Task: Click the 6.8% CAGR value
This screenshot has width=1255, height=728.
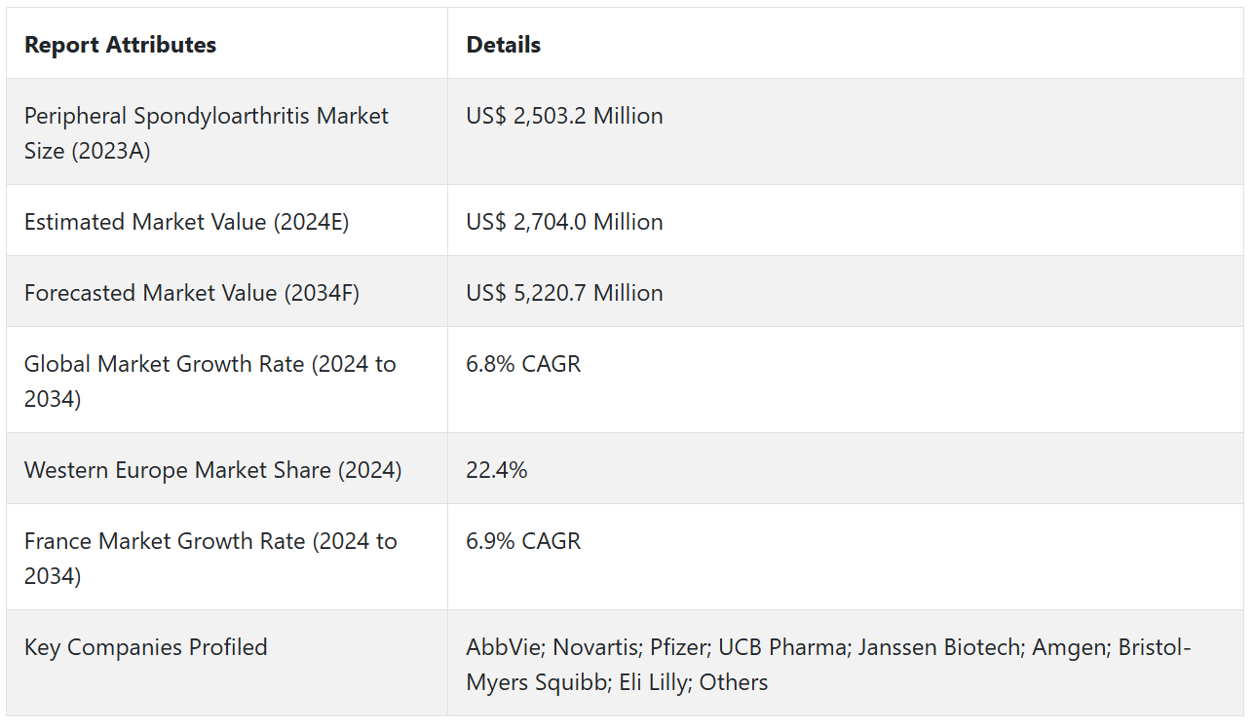Action: pos(523,364)
